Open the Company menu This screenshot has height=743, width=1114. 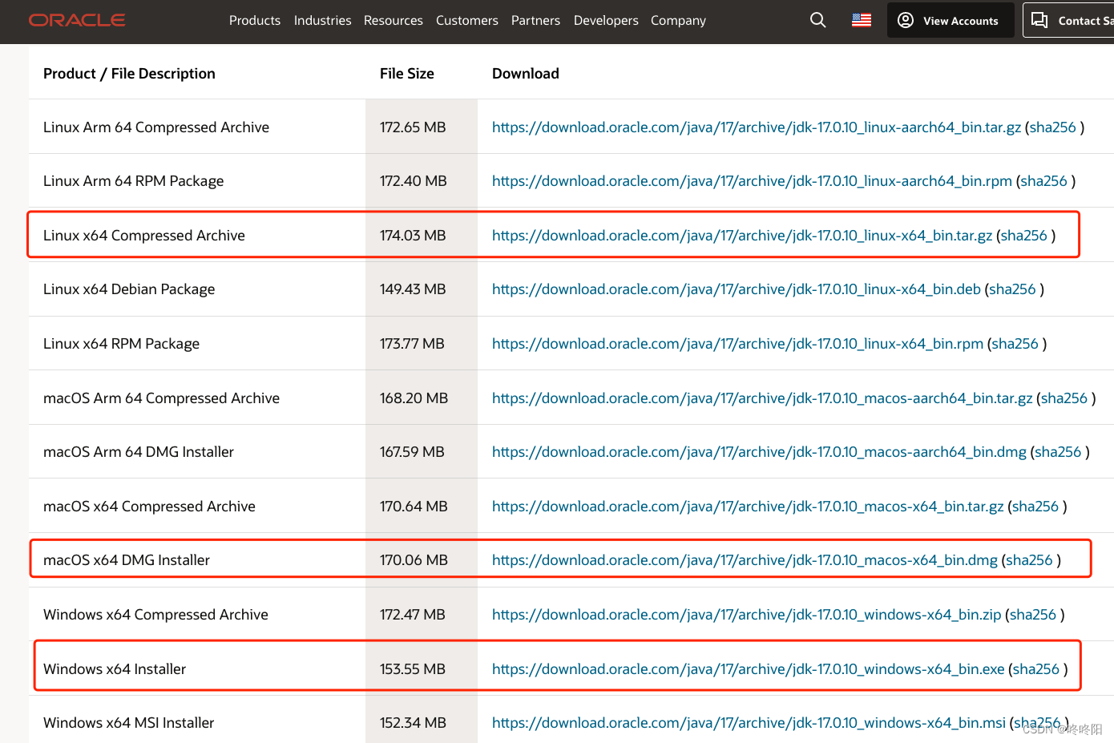678,20
